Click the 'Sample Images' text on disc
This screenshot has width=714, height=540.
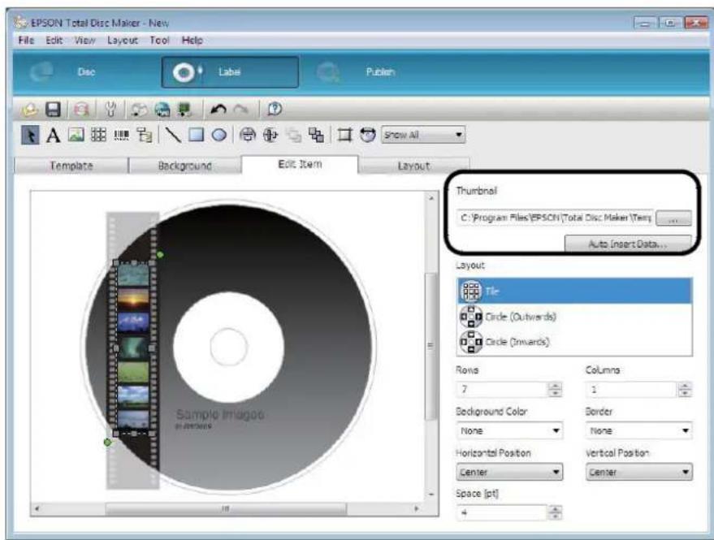coord(220,414)
